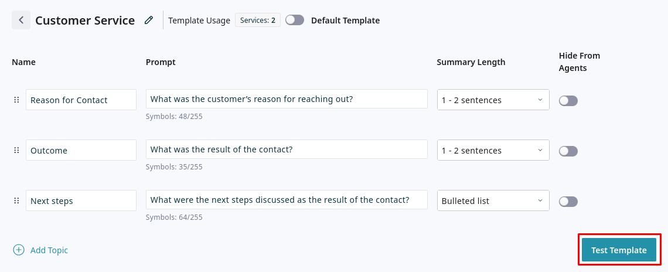Viewport: 668px width, 272px height.
Task: Enable the Default Template toggle
Action: click(x=295, y=21)
